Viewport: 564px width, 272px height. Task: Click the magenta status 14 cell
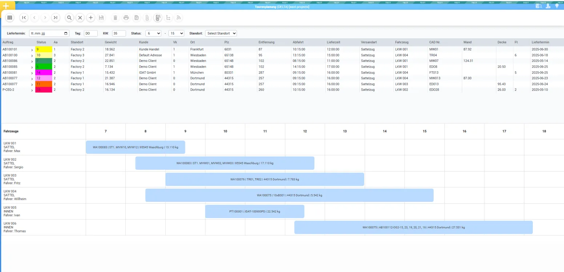click(44, 72)
